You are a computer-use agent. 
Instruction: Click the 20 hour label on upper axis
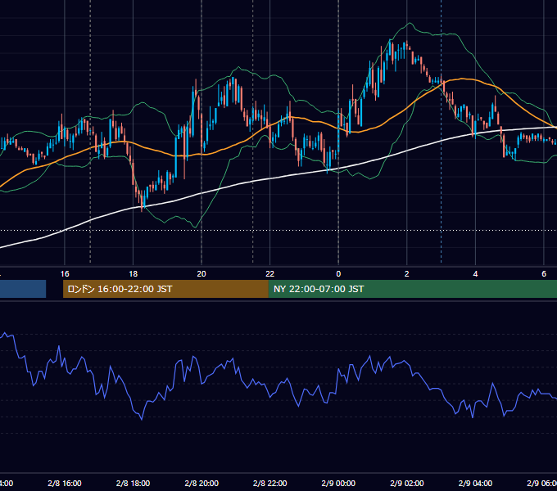coord(202,274)
